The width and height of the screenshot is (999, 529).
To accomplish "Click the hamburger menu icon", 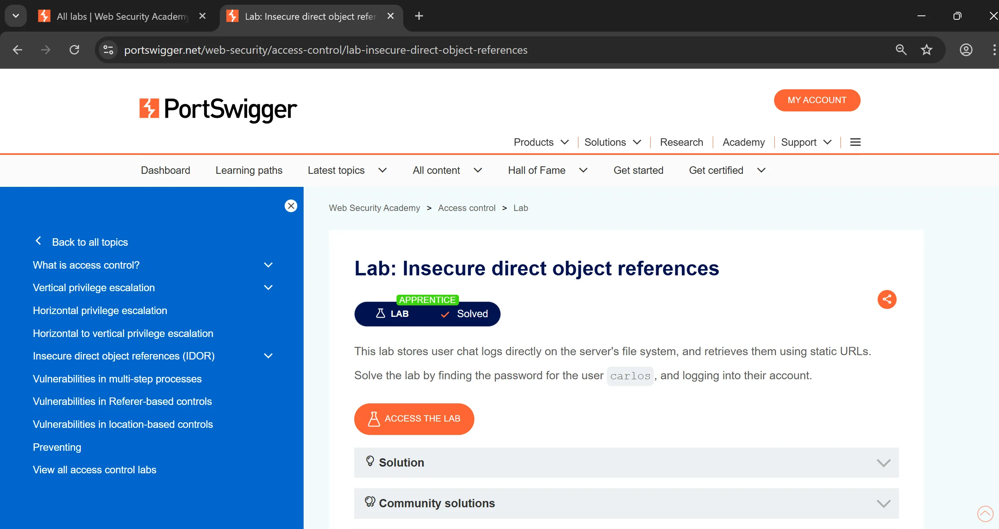I will pyautogui.click(x=855, y=142).
